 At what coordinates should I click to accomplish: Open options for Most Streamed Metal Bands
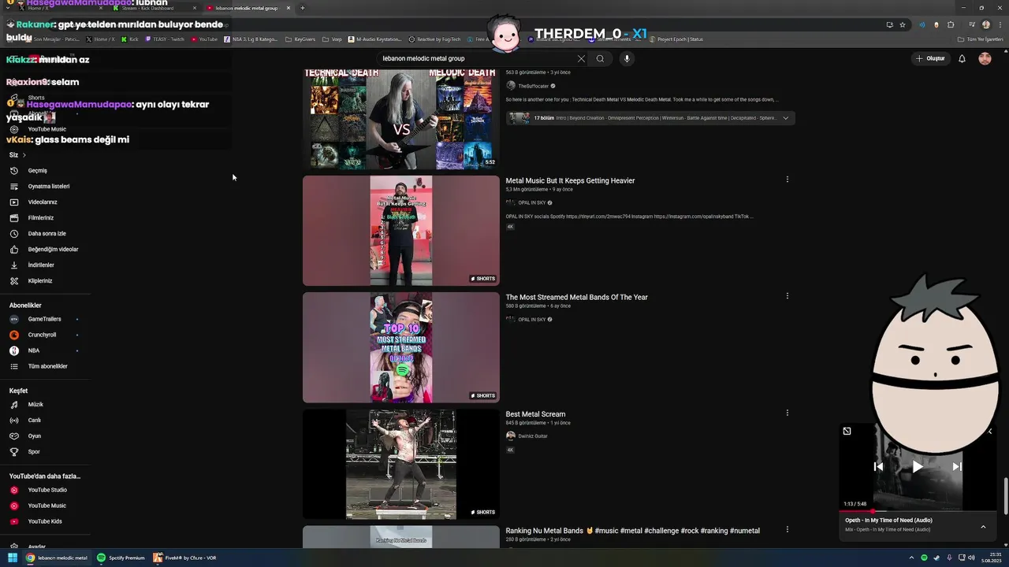pos(787,296)
